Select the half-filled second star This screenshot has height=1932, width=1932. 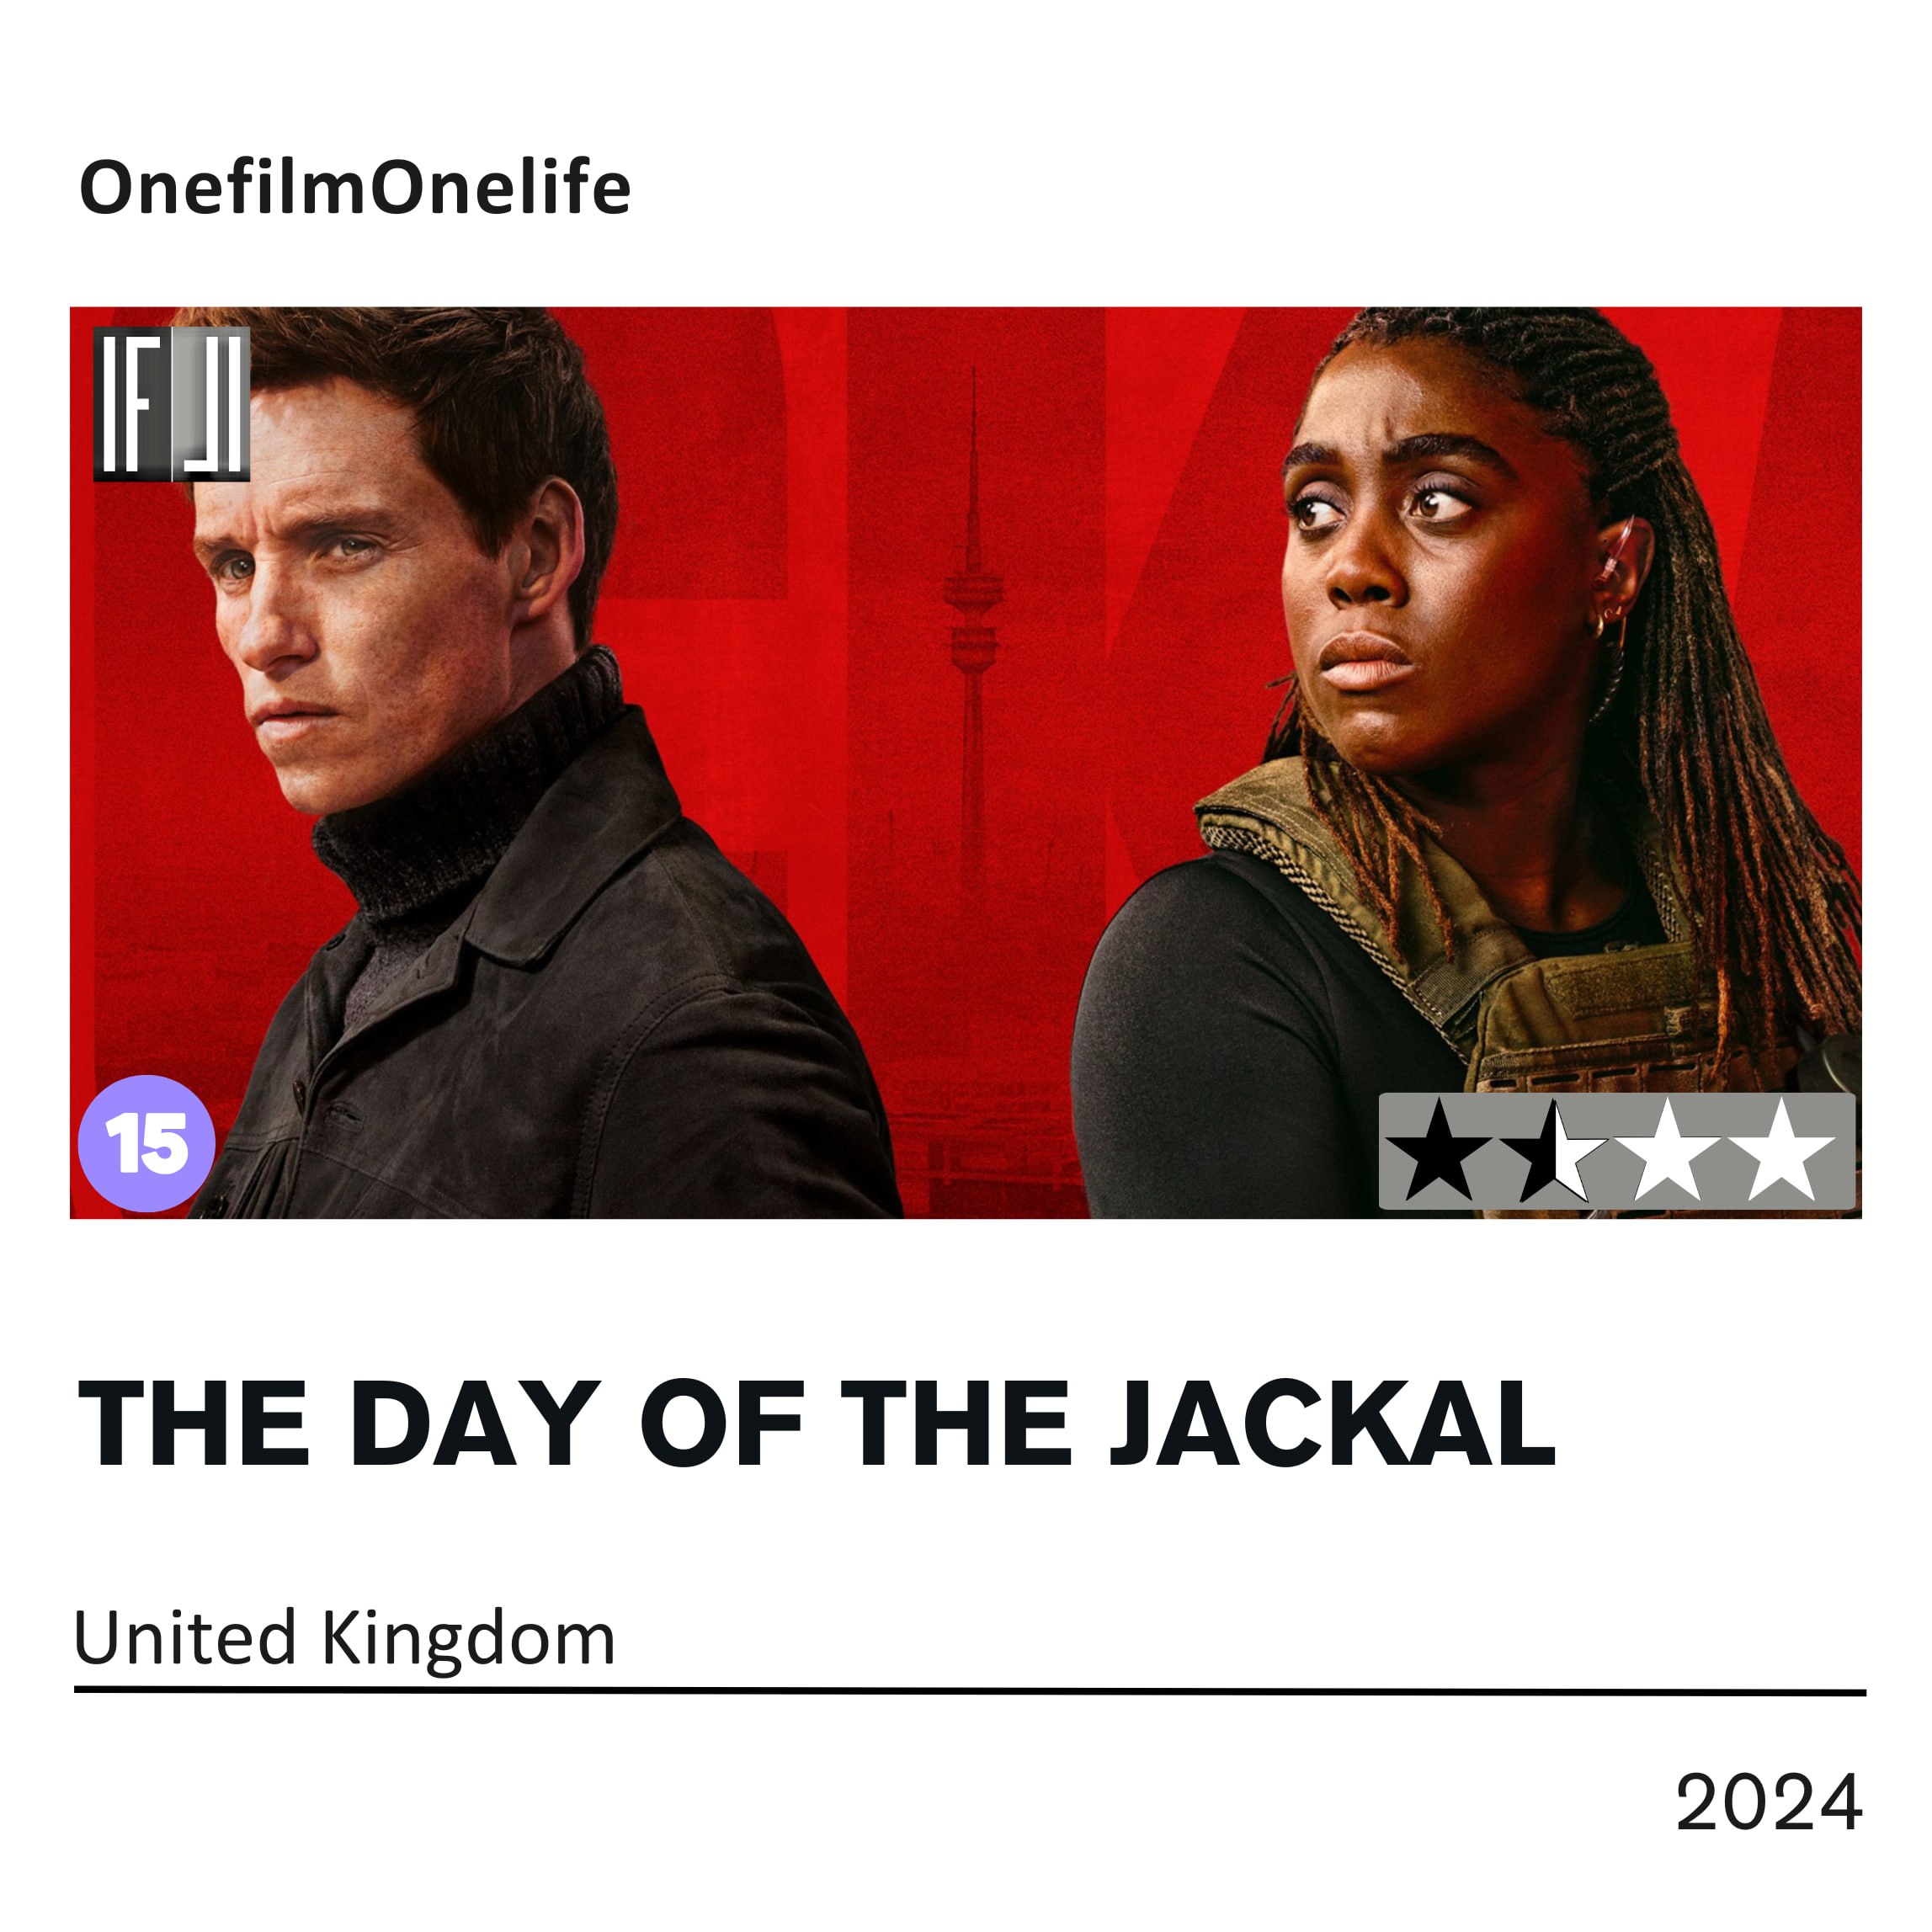1553,1152
